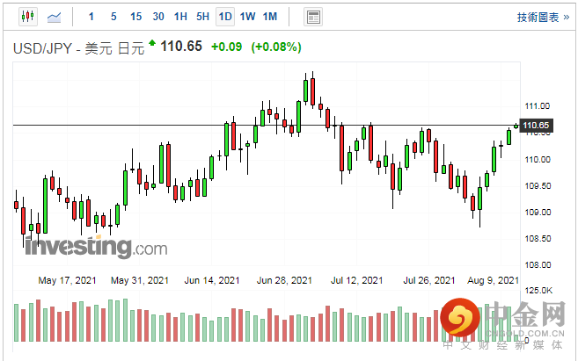Select the 5 minute interval
The width and height of the screenshot is (578, 361).
pos(113,17)
